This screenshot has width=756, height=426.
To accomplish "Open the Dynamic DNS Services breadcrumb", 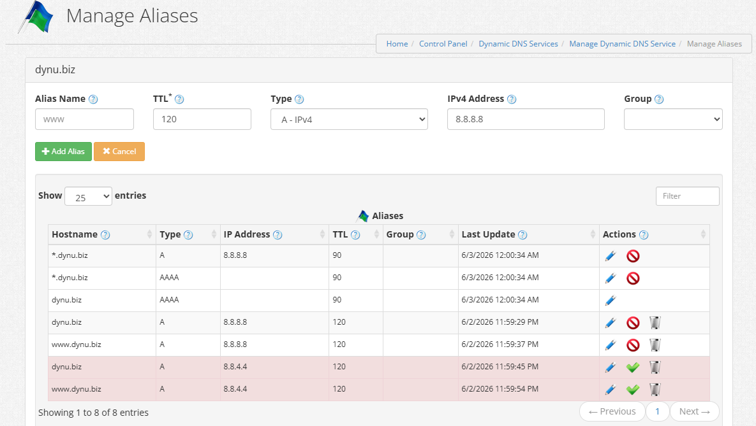I will [518, 44].
